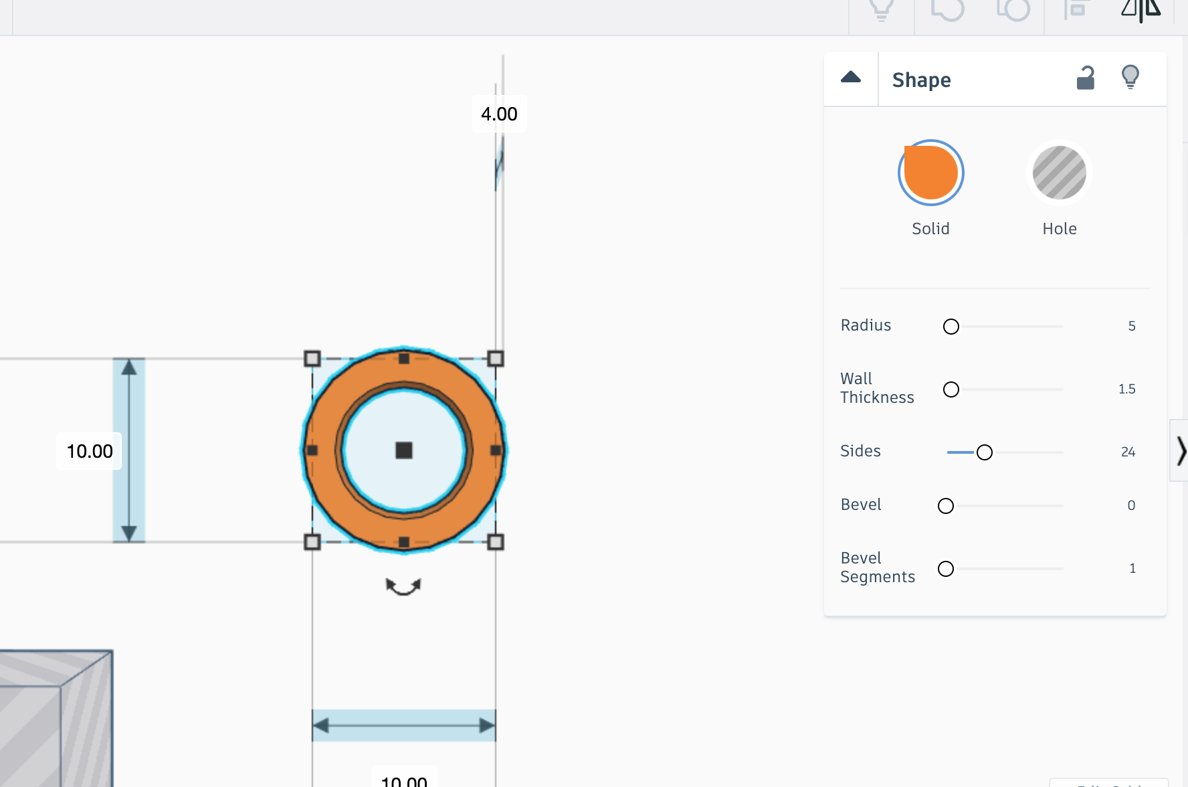Image resolution: width=1188 pixels, height=787 pixels.
Task: Toggle the tube's center square handle
Action: click(x=404, y=451)
